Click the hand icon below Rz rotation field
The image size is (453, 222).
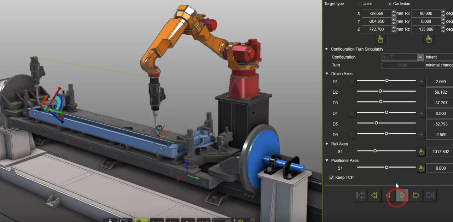tap(429, 39)
